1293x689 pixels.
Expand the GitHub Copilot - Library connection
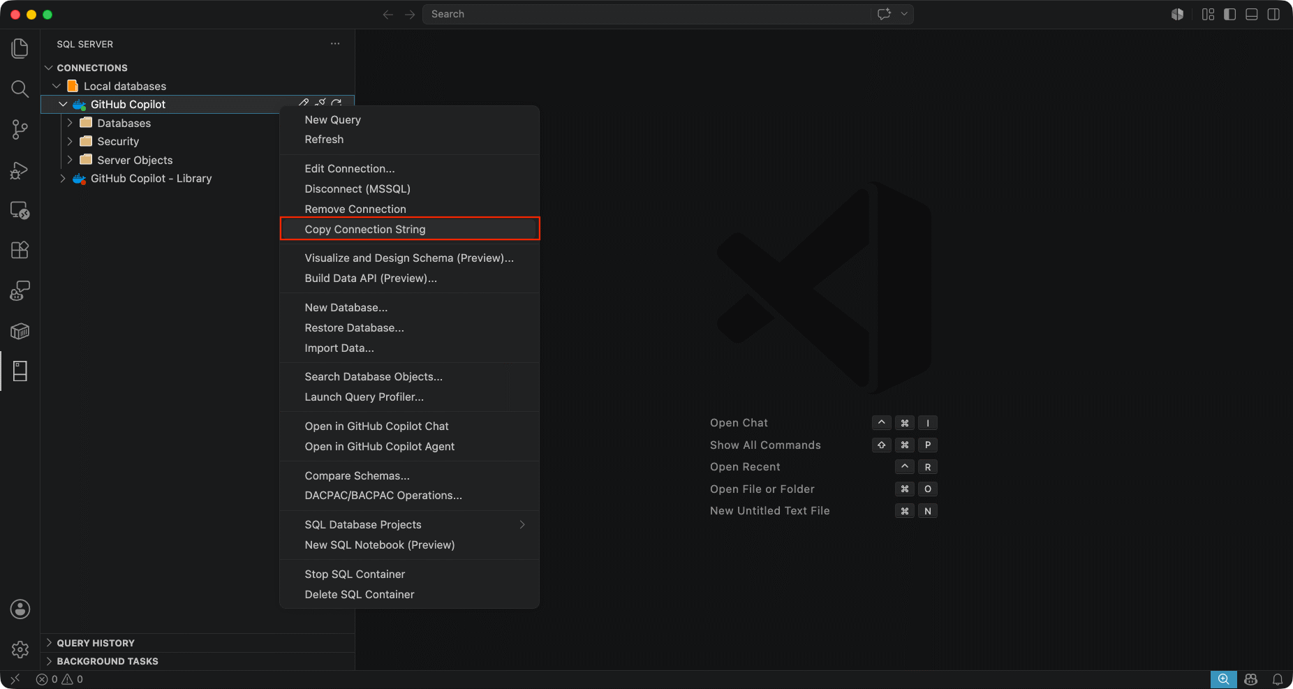[63, 178]
